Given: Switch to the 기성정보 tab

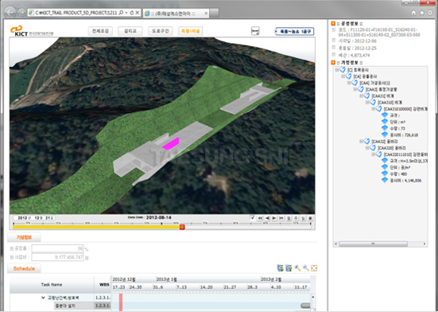Looking at the screenshot, I should [x=24, y=237].
